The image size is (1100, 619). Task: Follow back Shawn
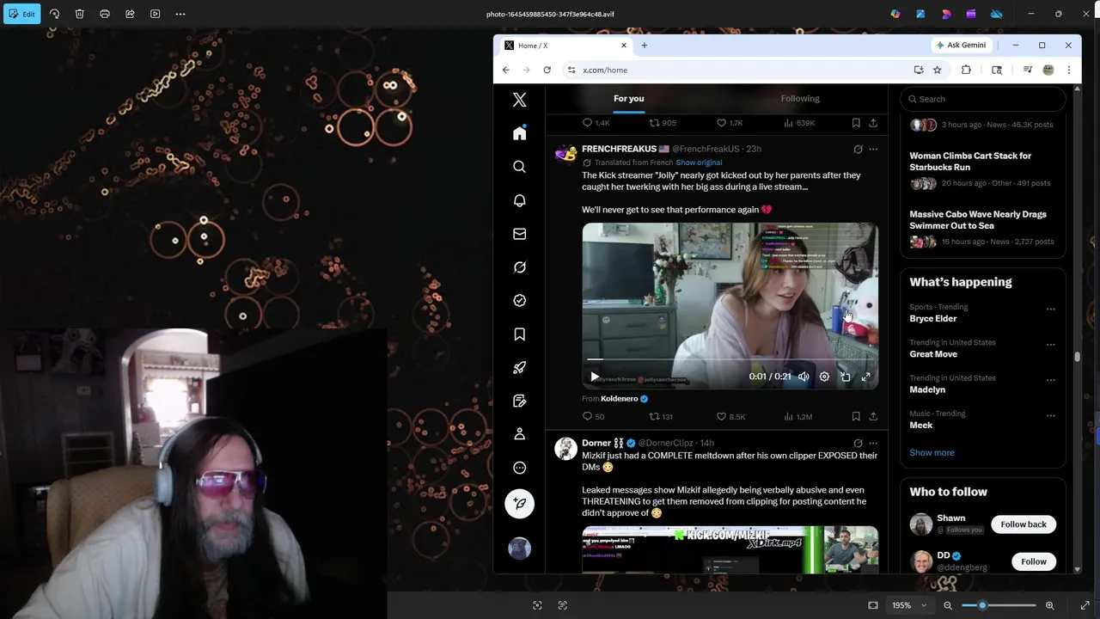[x=1023, y=524]
